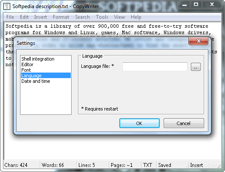Click the CopyWriter app icon in title bar
The width and height of the screenshot is (225, 172).
[x=7, y=6]
